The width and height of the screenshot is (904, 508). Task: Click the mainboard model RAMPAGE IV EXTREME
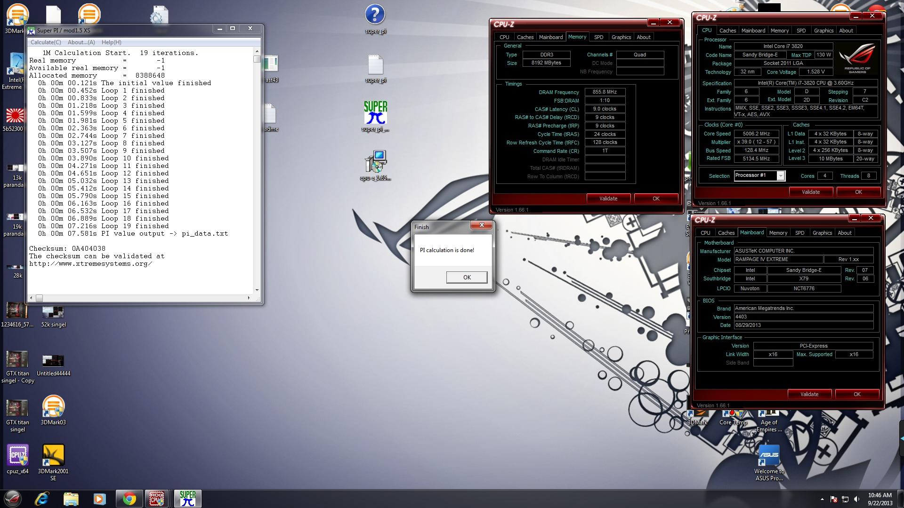pos(778,260)
